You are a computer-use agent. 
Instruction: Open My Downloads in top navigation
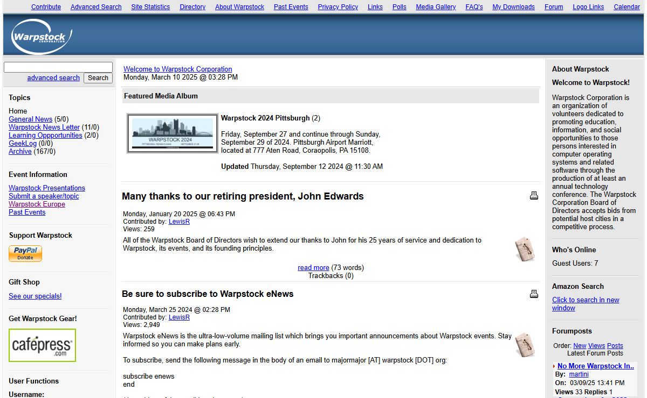tap(513, 7)
